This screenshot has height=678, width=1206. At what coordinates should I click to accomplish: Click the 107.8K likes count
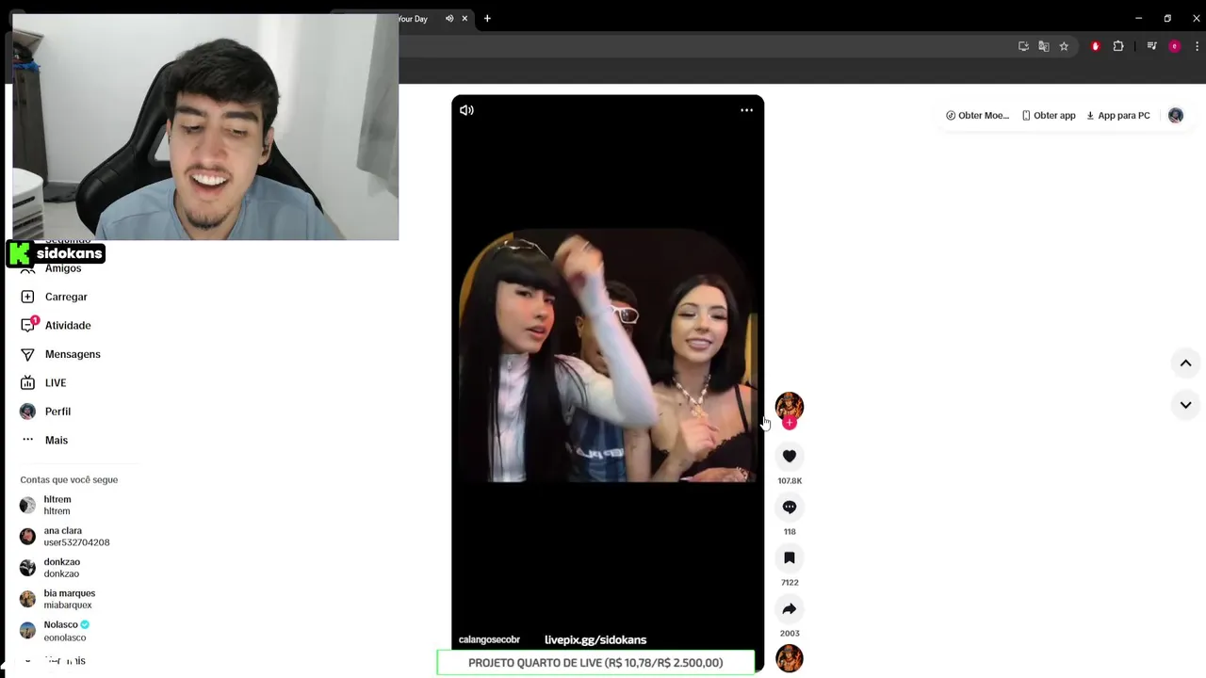790,481
